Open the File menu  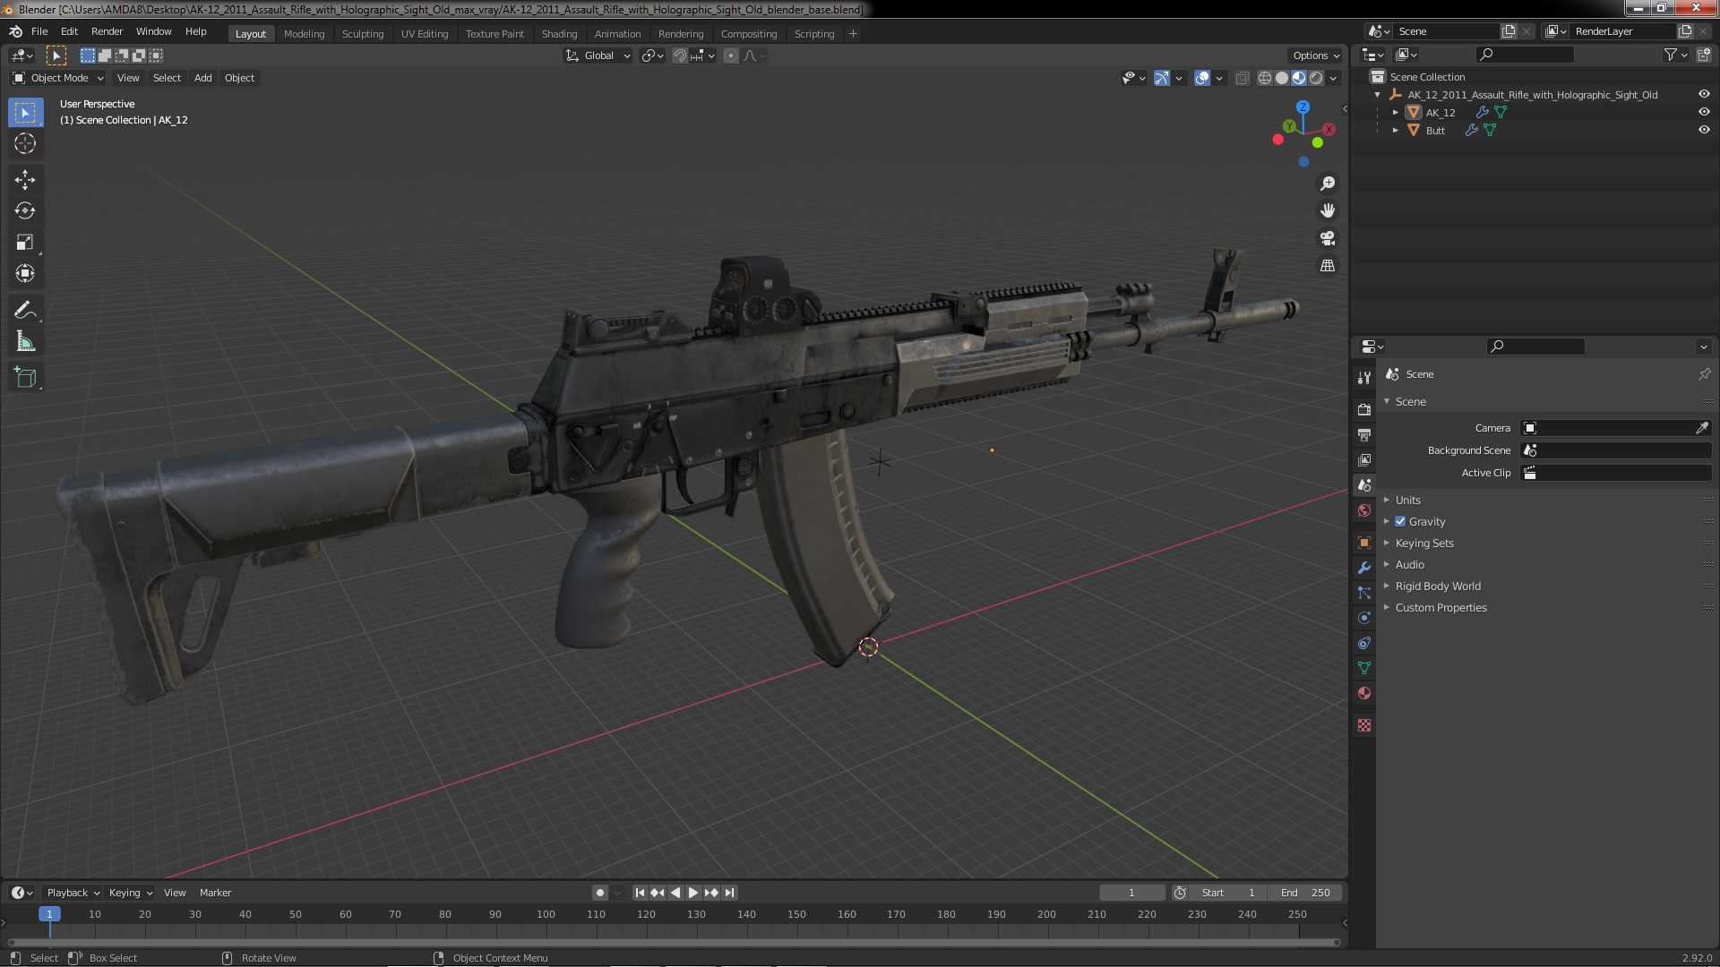coord(39,31)
